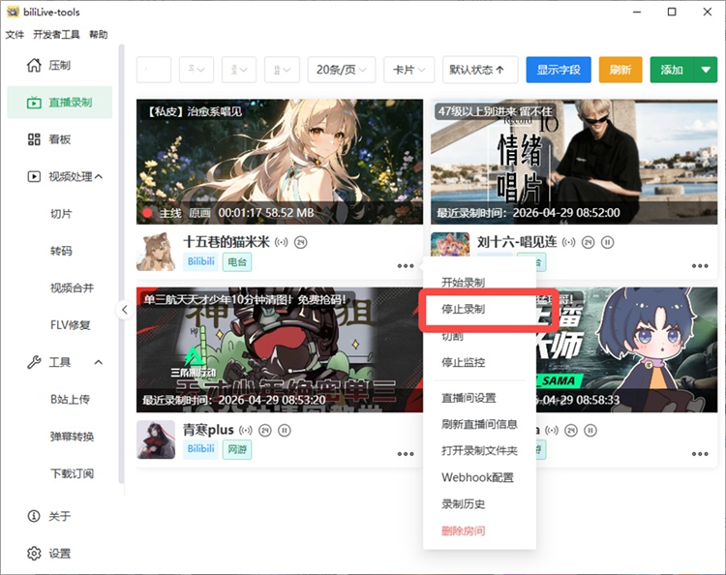The width and height of the screenshot is (726, 575).
Task: Open the 关于 info icon
Action: point(34,516)
